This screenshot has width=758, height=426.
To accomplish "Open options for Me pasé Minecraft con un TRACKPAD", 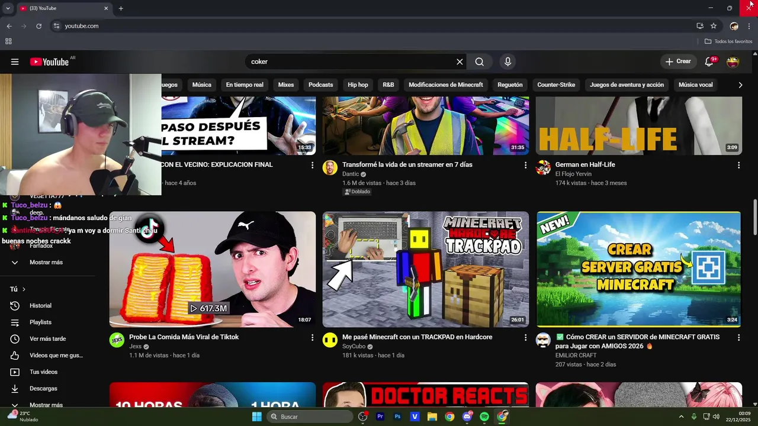I will 525,337.
